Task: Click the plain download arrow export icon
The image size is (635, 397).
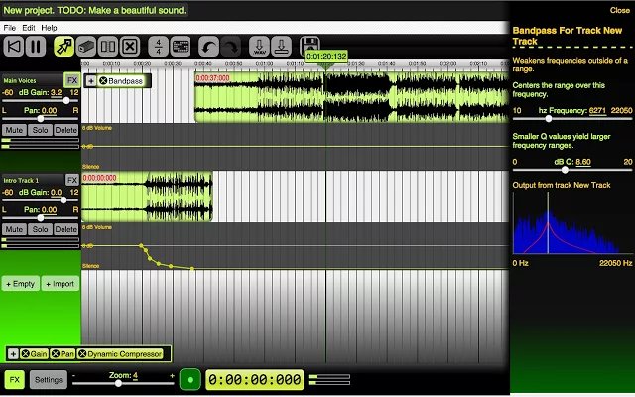Action: pos(281,47)
